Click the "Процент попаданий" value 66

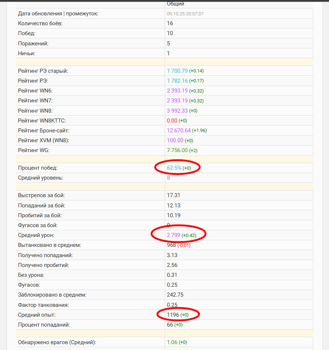click(x=170, y=324)
